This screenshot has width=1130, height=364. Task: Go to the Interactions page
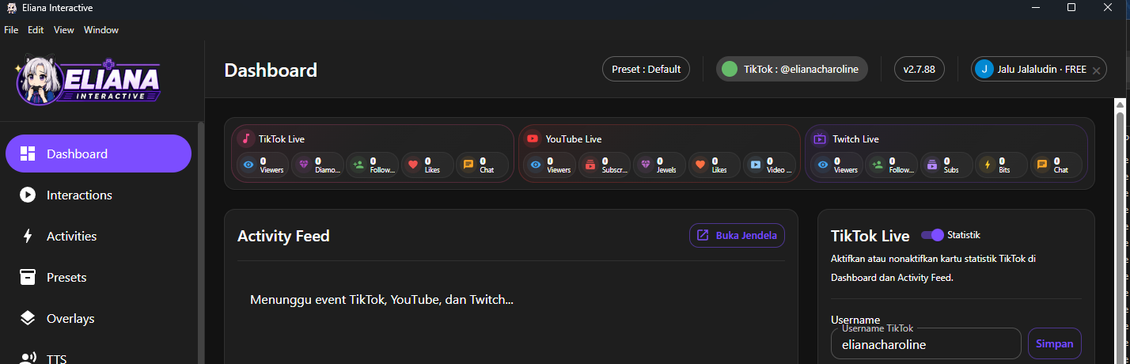coord(98,195)
